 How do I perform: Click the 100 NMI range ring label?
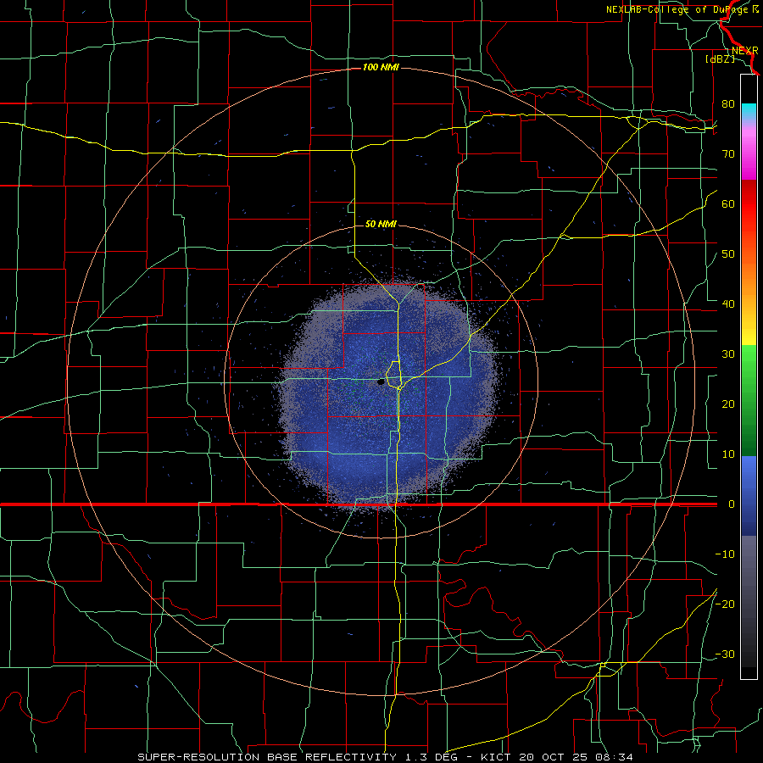[x=381, y=67]
